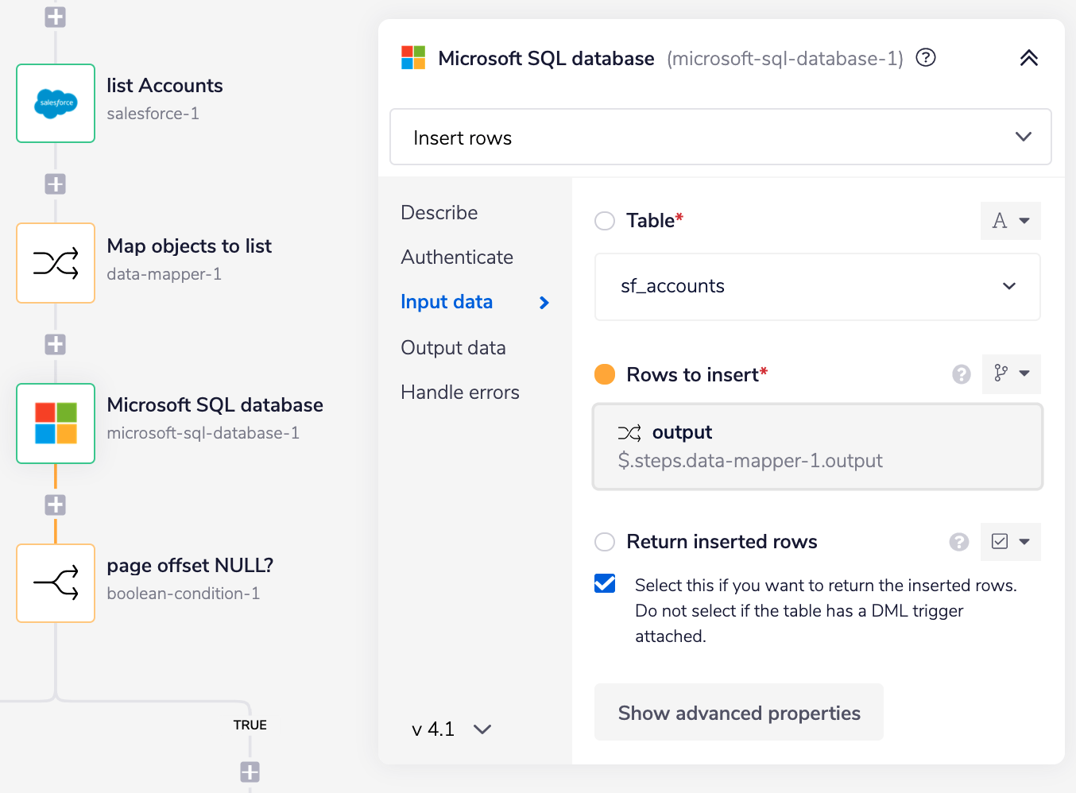Click the help icon beside the connector title

pos(926,58)
